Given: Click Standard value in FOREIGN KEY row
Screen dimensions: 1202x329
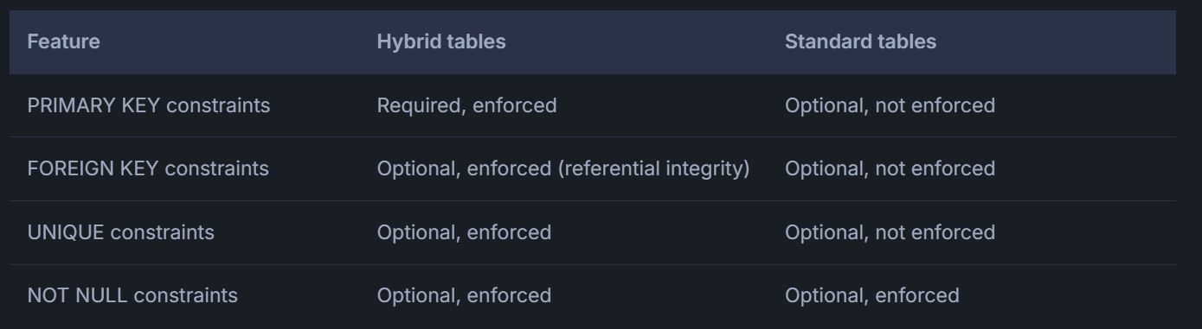Looking at the screenshot, I should coord(890,168).
